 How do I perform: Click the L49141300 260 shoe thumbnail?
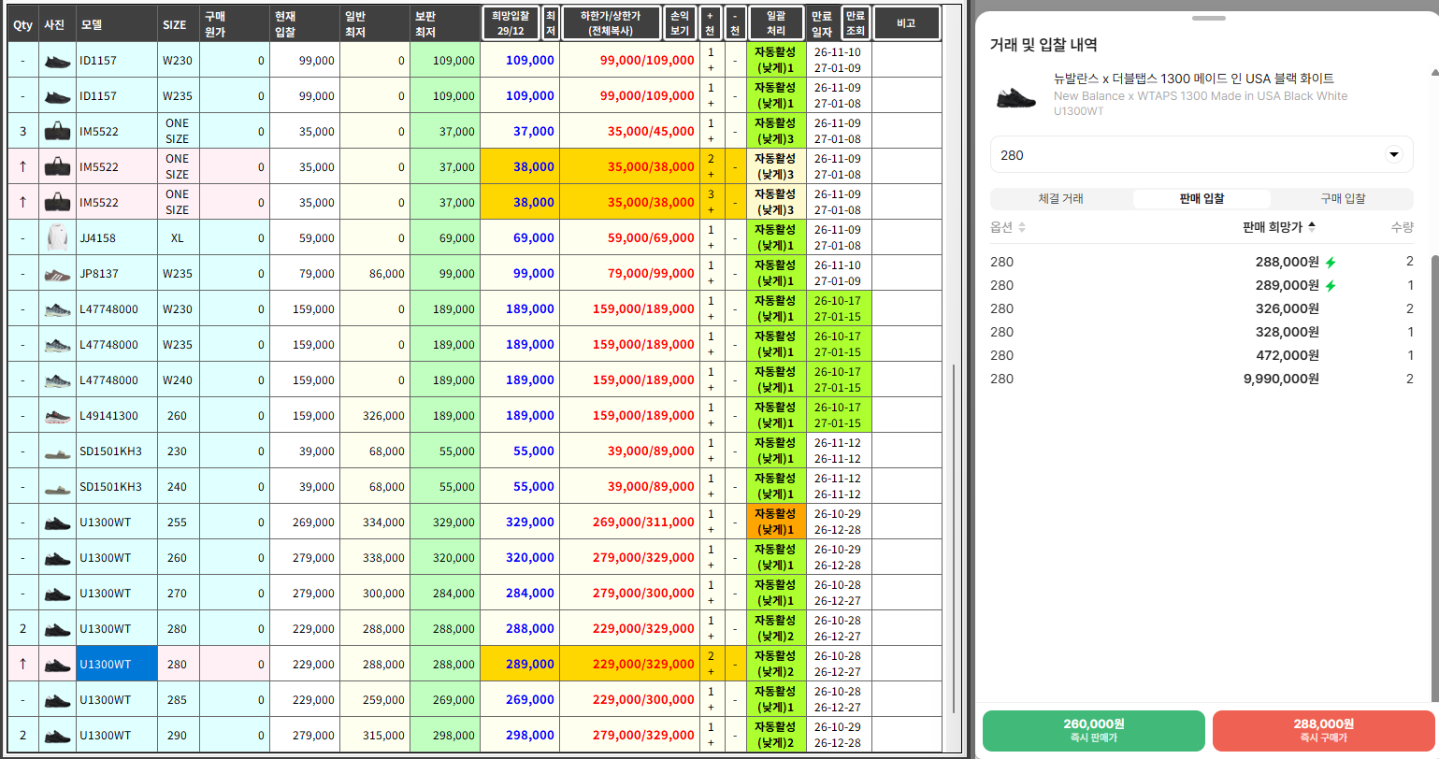(x=57, y=416)
